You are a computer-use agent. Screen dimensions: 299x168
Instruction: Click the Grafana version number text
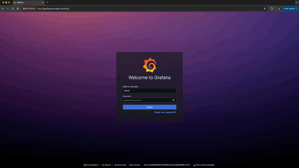(x=167, y=165)
